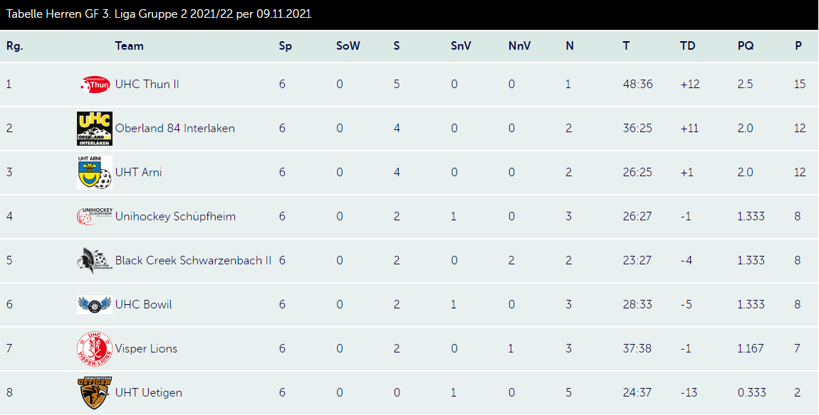Select Black Creek Schwarzenbach II team name
Screen dimensions: 819x415
(193, 260)
